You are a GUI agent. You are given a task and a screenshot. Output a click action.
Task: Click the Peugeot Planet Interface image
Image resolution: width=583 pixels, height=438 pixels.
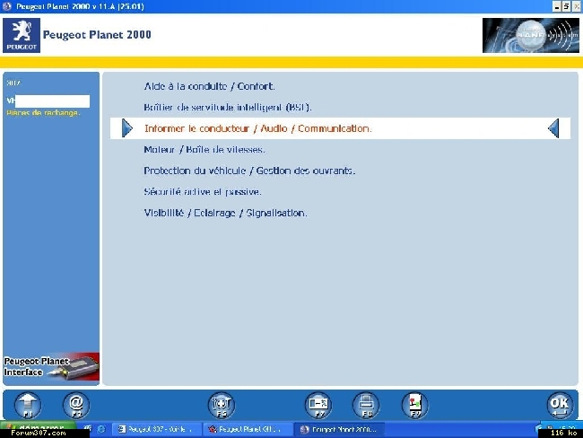51,366
